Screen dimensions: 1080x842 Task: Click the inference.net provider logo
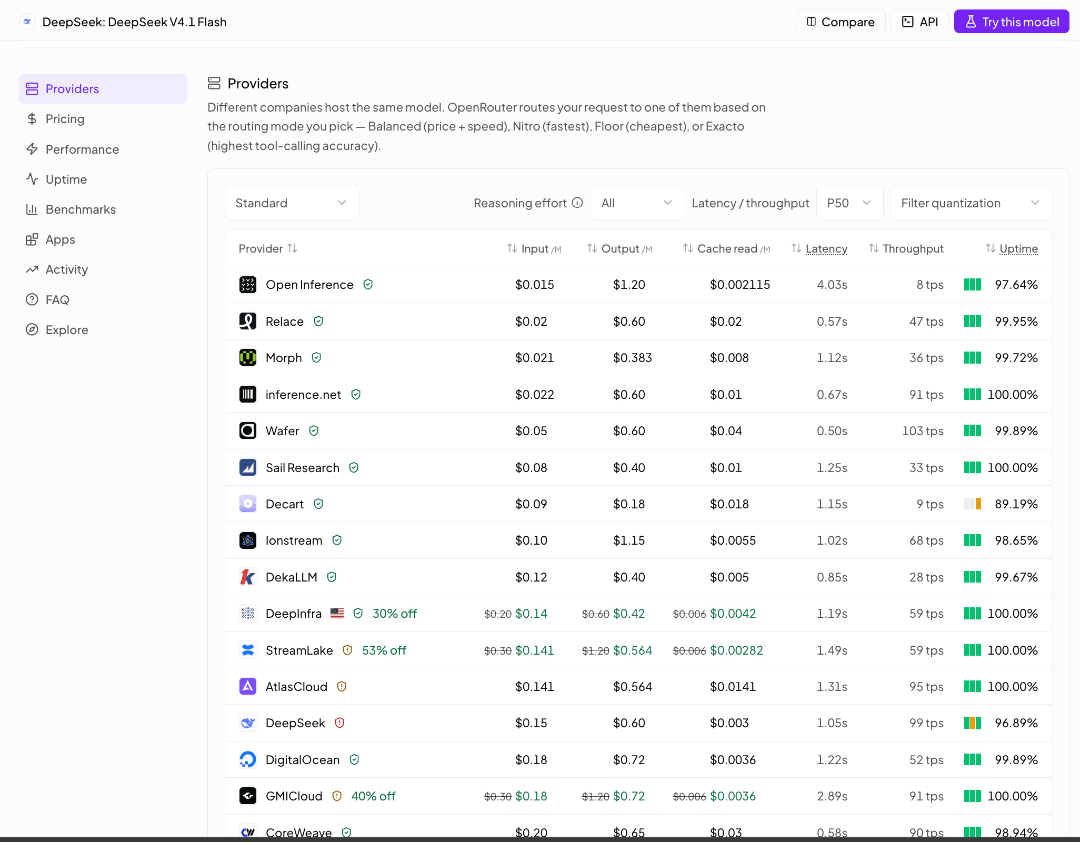tap(248, 394)
